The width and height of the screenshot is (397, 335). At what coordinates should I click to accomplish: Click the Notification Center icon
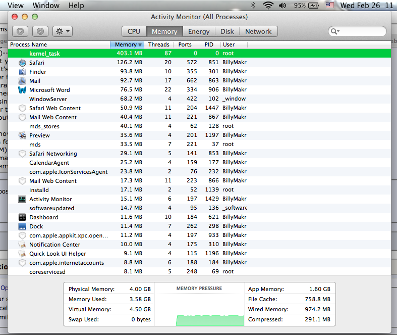pos(22,245)
